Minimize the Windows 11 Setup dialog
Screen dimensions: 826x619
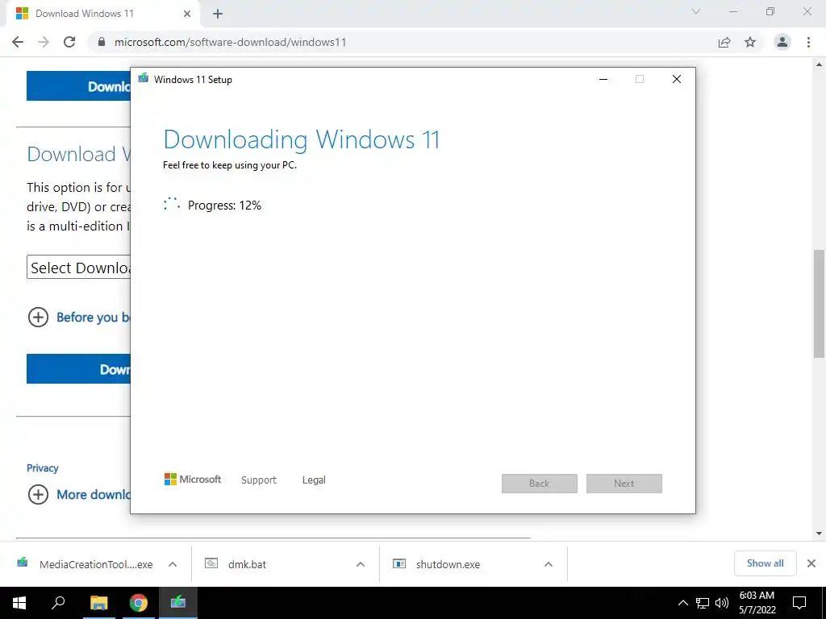(603, 80)
